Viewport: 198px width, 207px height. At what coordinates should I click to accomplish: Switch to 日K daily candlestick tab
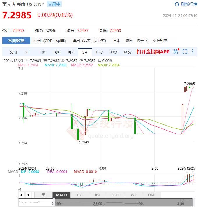tap(42, 52)
